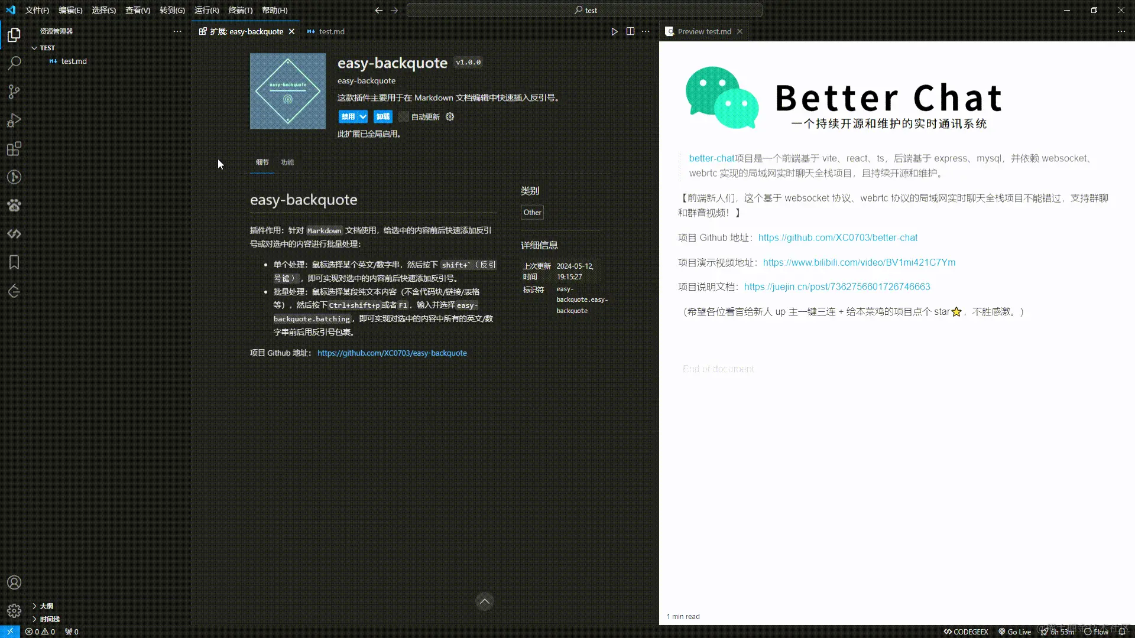Open the Source Control view
This screenshot has height=638, width=1135.
click(x=14, y=92)
